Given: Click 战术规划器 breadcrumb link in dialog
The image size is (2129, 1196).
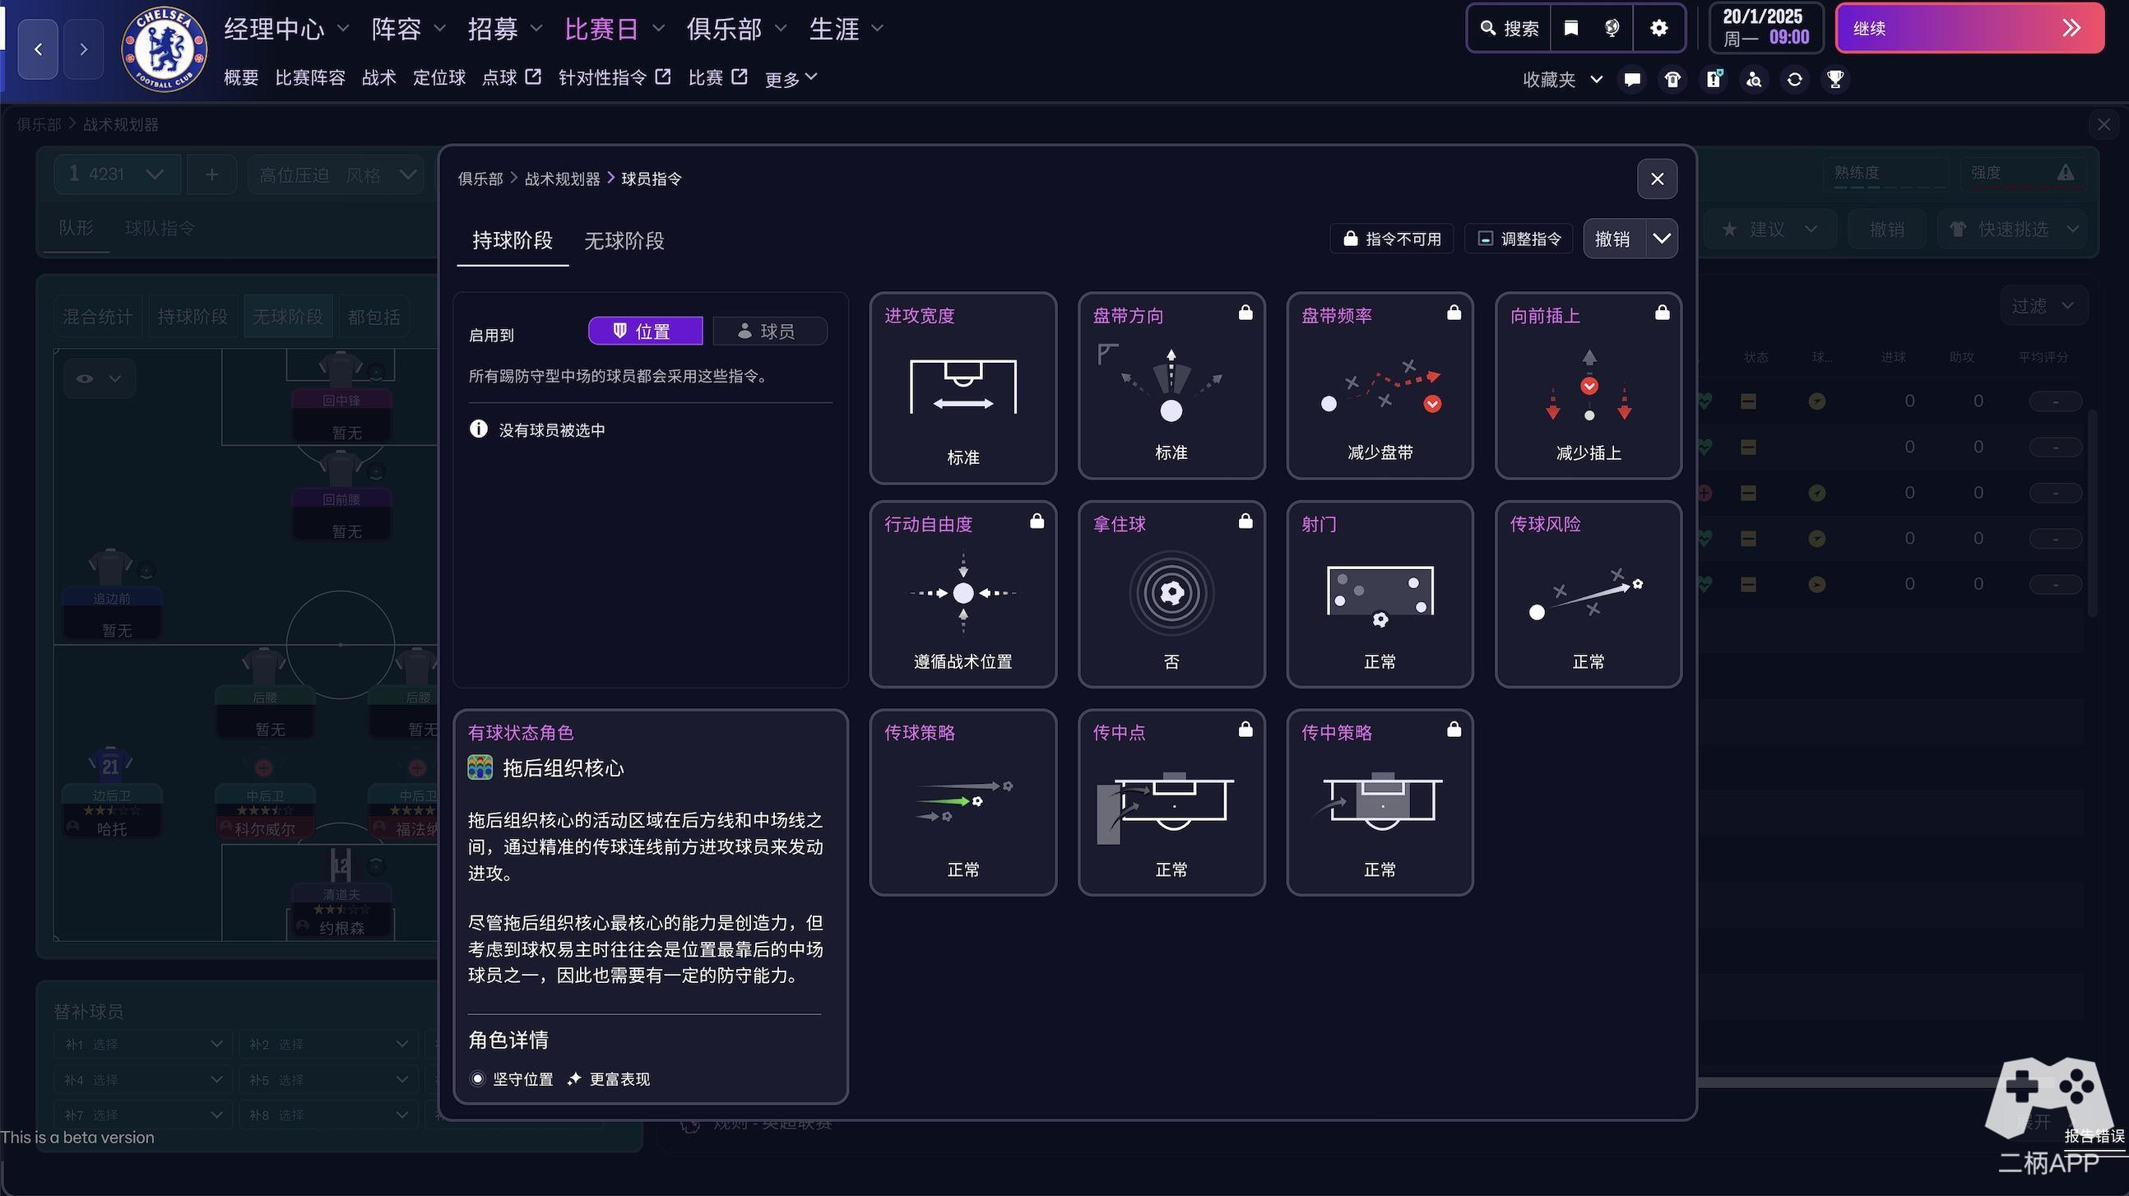Looking at the screenshot, I should pos(562,179).
